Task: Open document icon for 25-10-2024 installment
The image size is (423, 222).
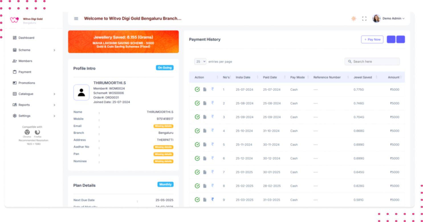Action: point(205,131)
